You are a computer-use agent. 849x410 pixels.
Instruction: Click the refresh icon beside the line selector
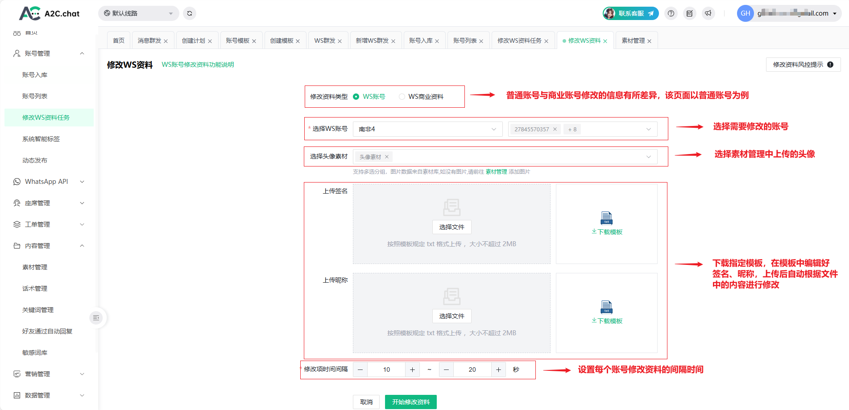[x=190, y=13]
